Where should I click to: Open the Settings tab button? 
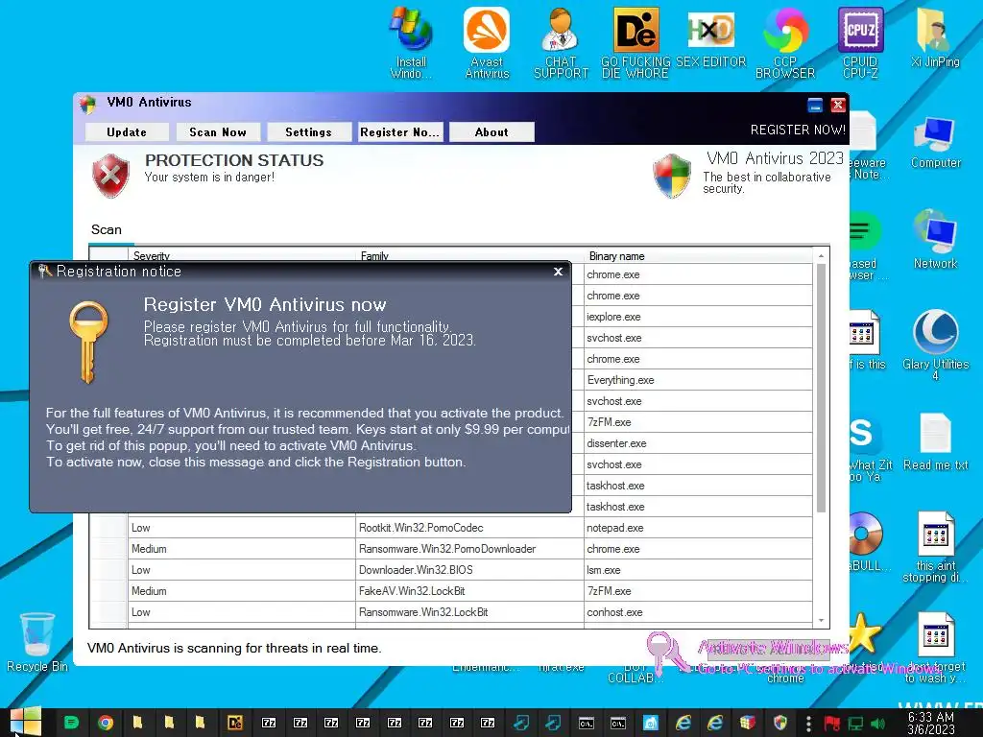(308, 132)
